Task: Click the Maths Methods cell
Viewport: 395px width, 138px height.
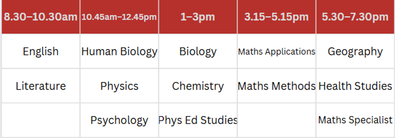Action: tap(276, 86)
